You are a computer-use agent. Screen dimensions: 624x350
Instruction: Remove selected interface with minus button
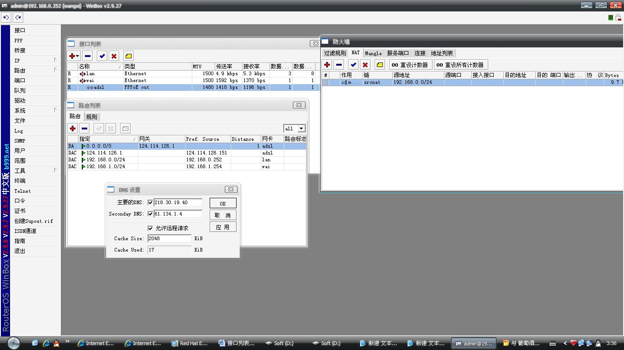[88, 56]
